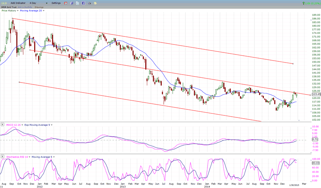Close the Stochastics RSI panel
The height and width of the screenshot is (188, 321).
pyautogui.click(x=2, y=156)
